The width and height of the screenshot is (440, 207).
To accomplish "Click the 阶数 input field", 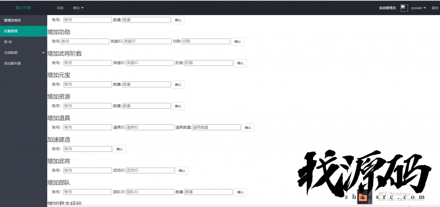I will pos(208,63).
